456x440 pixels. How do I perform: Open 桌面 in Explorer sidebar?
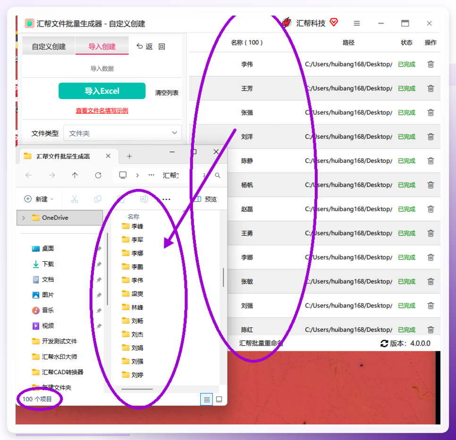tap(48, 249)
